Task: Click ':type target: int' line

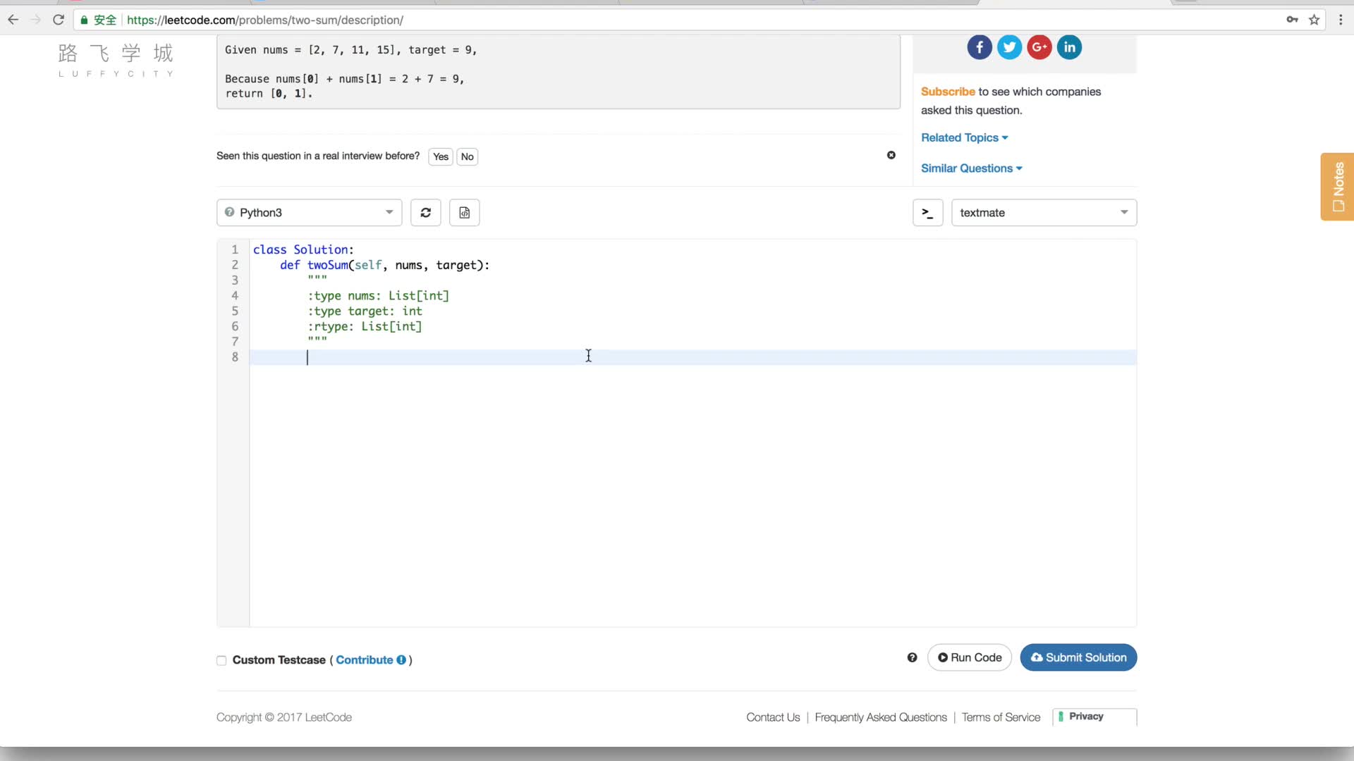Action: click(x=365, y=311)
